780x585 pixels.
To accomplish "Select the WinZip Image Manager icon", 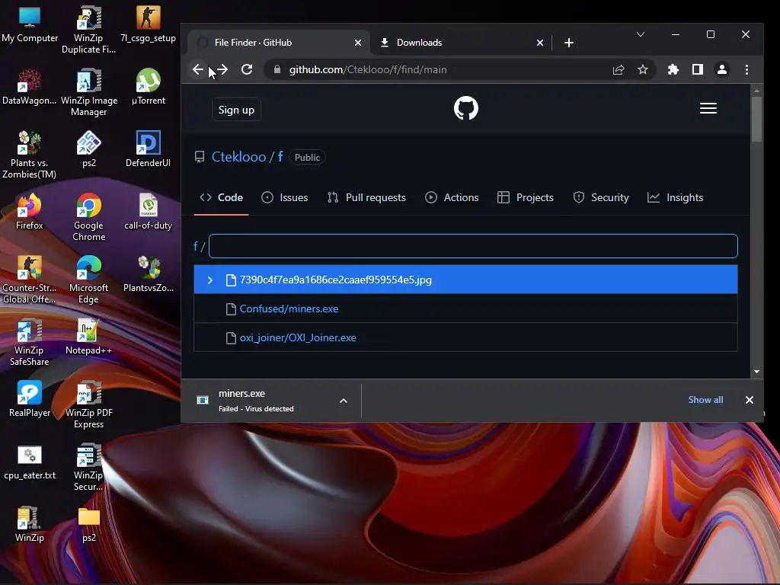I will (88, 92).
